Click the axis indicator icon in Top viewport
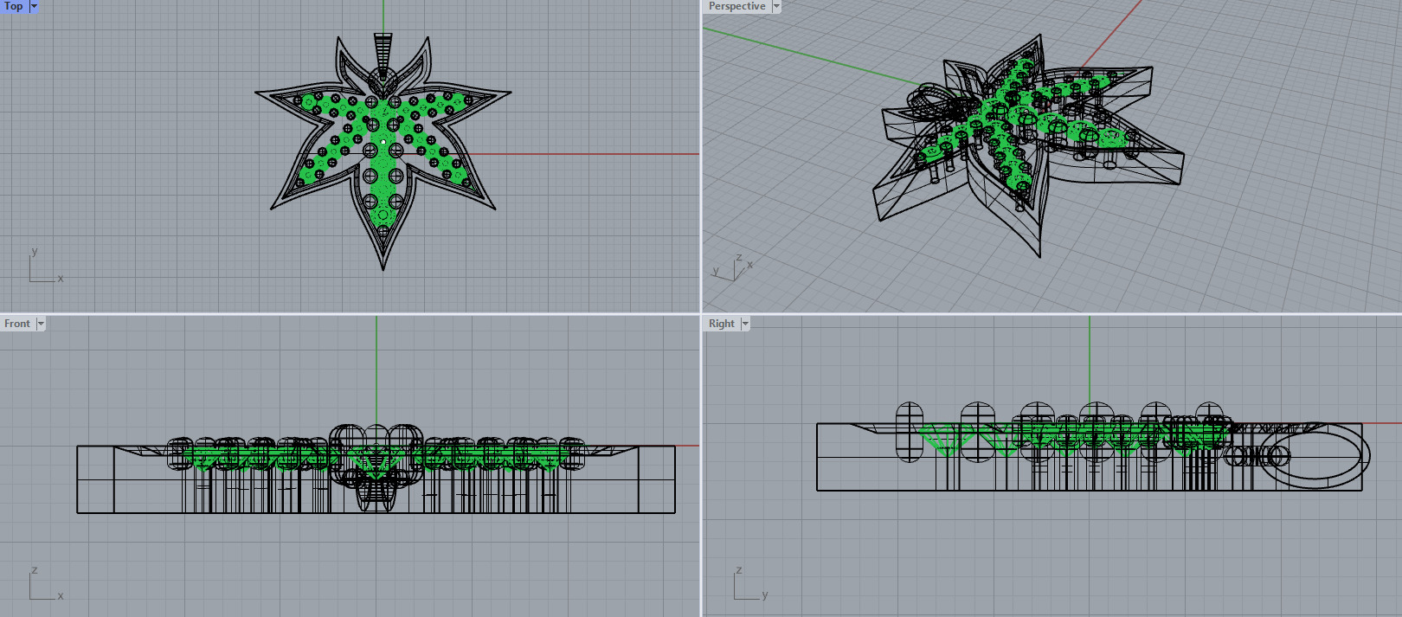Screen dimensions: 1402x617 click(x=45, y=266)
